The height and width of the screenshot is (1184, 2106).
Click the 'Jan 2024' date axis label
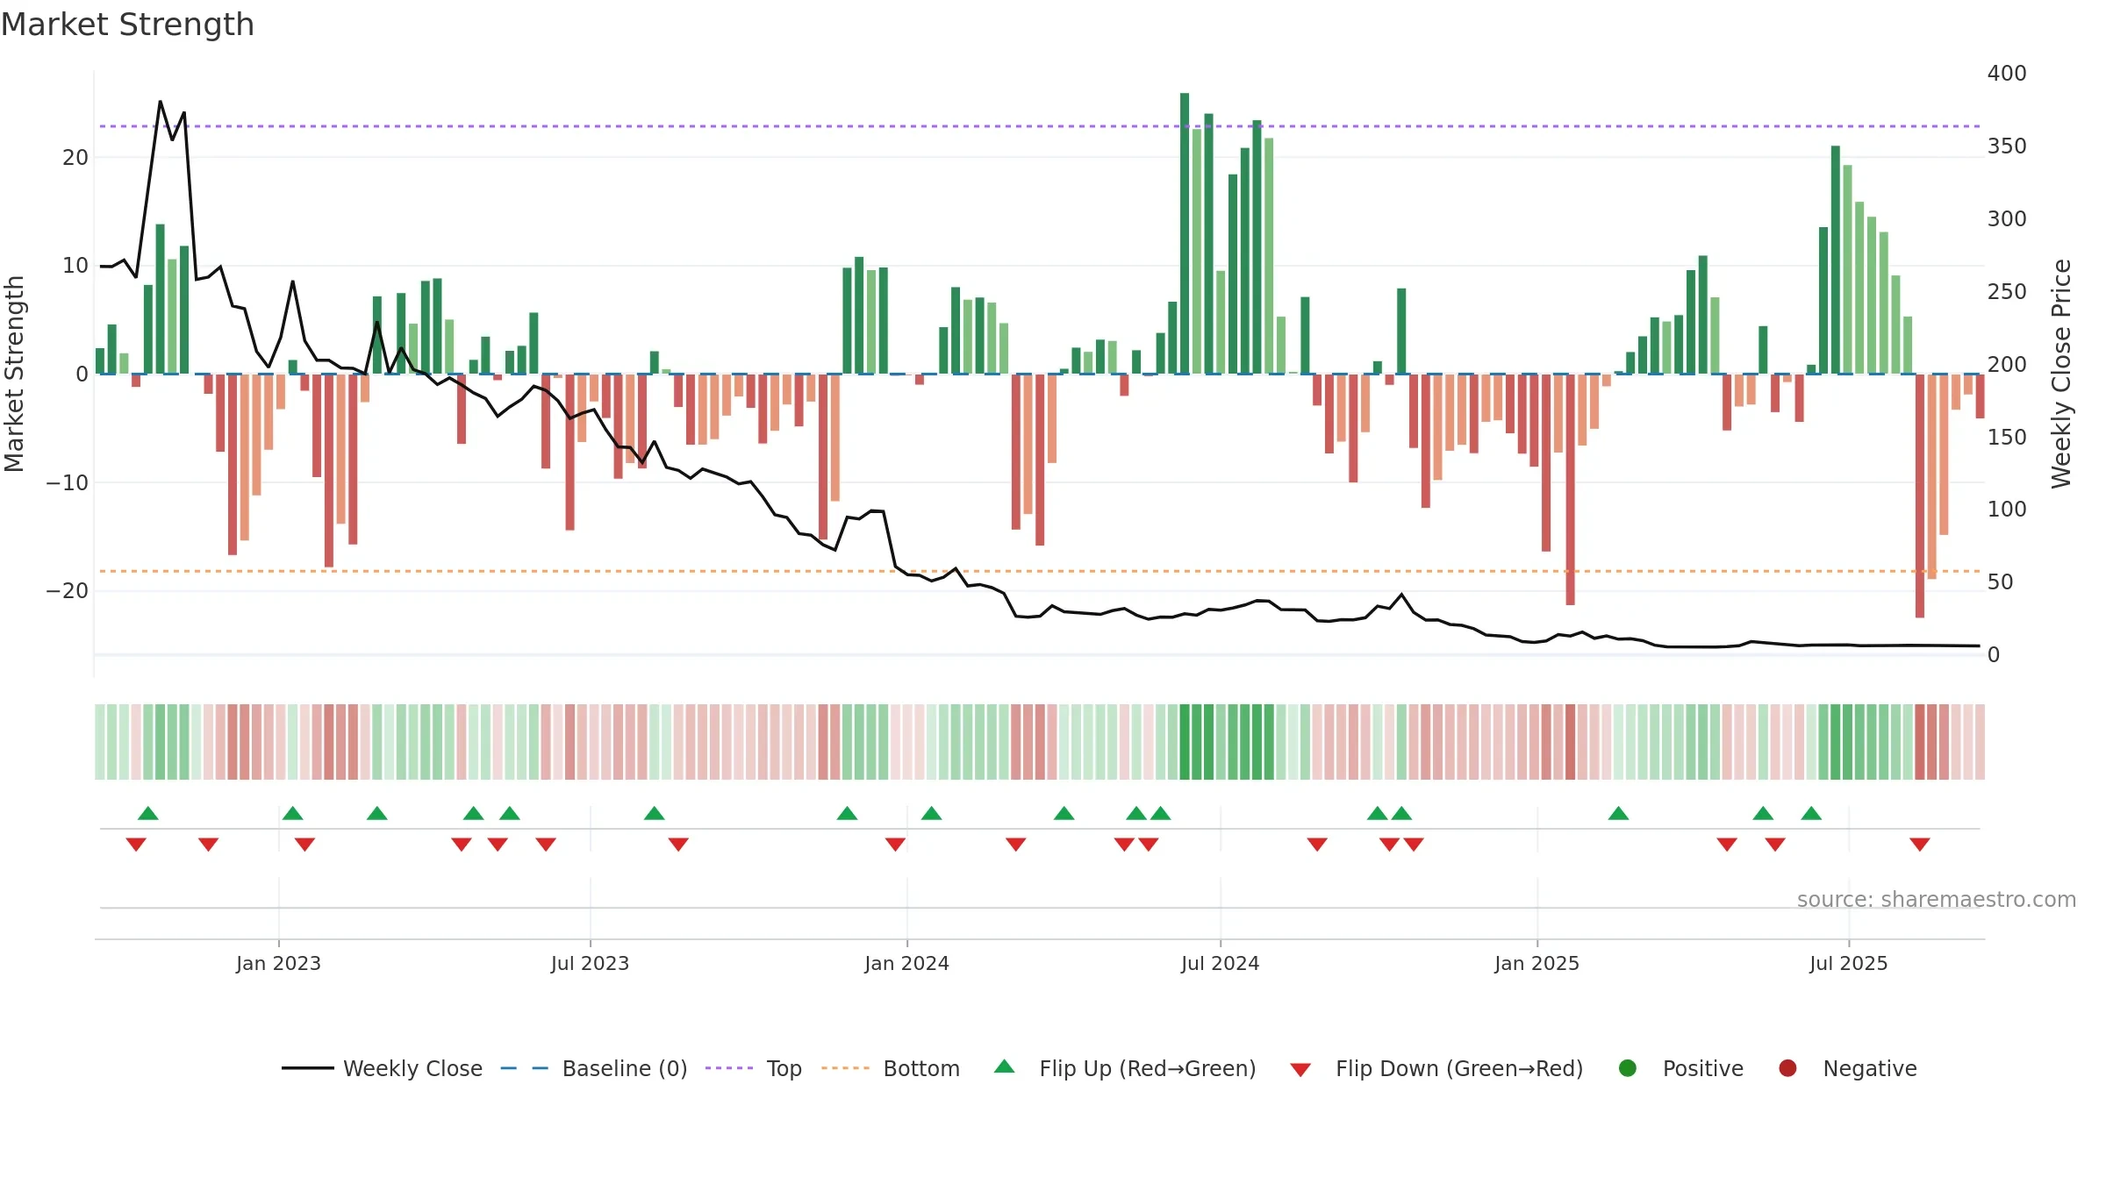(906, 964)
